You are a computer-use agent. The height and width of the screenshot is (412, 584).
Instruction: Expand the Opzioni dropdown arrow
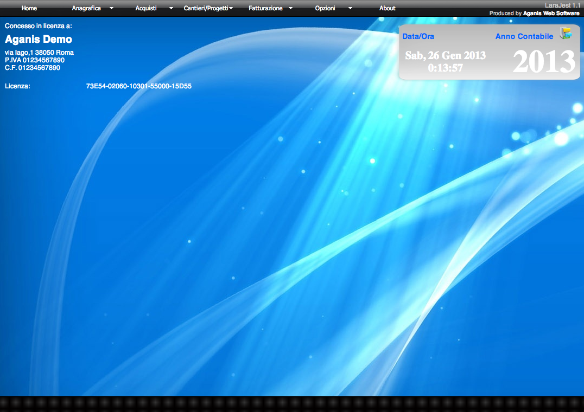click(x=350, y=8)
